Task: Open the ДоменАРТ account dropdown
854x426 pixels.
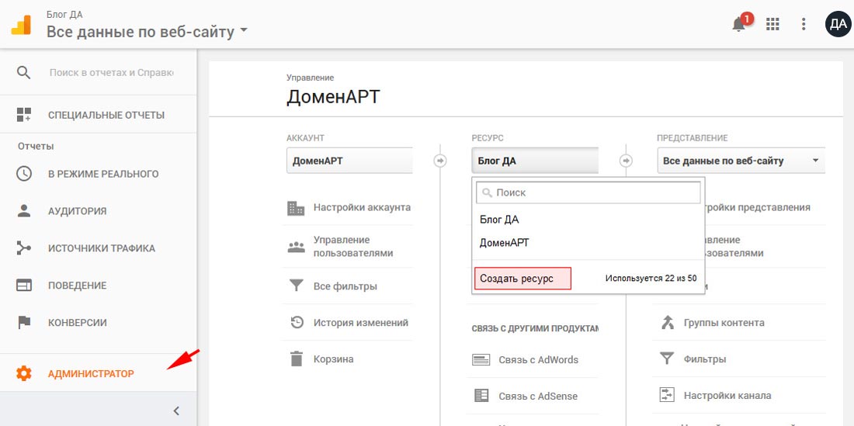Action: click(349, 161)
